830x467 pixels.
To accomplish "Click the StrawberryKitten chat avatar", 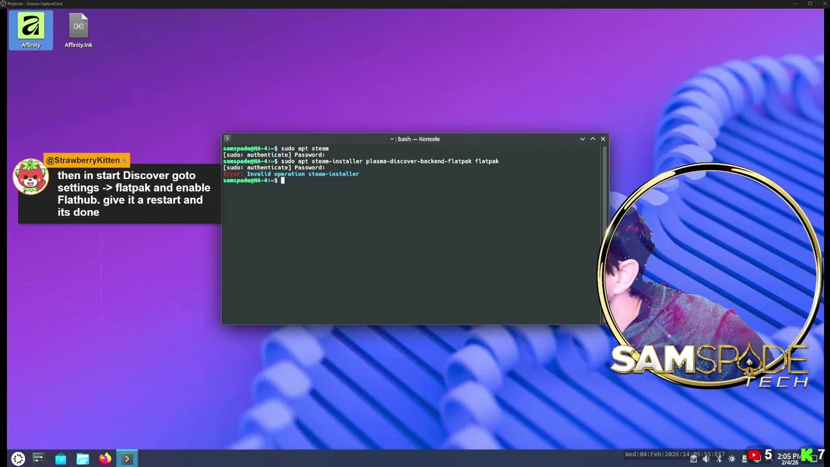I will [30, 176].
